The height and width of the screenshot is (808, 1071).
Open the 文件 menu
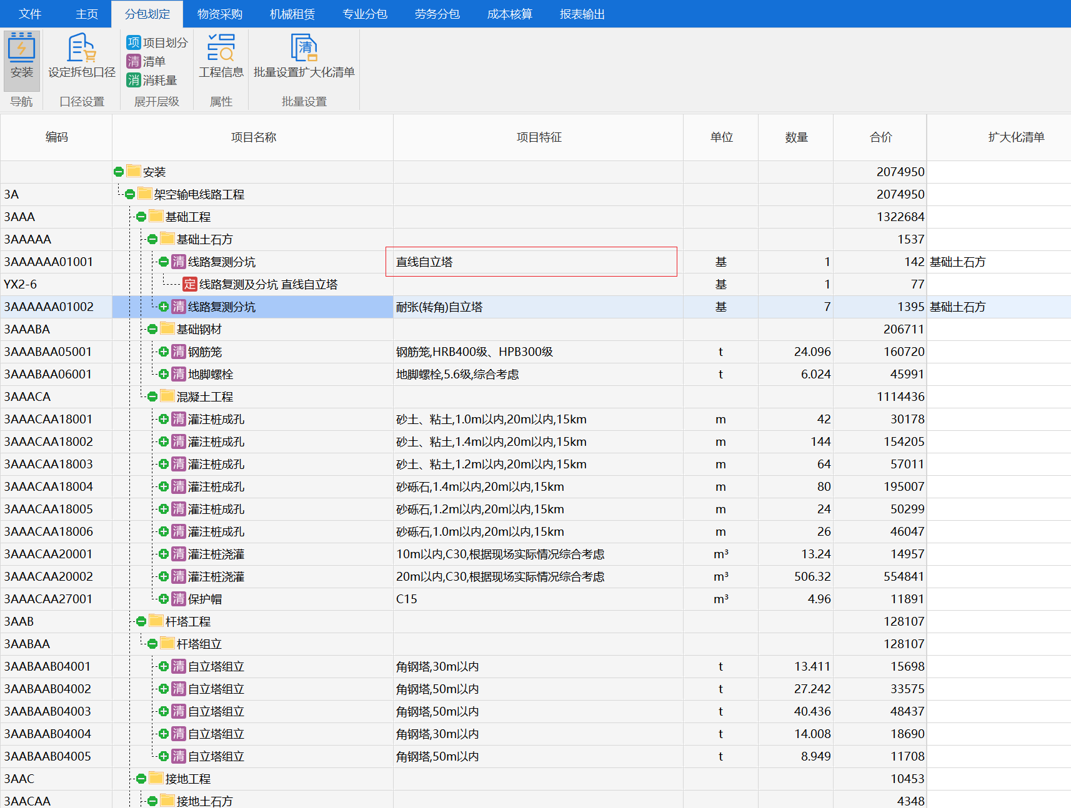(30, 14)
